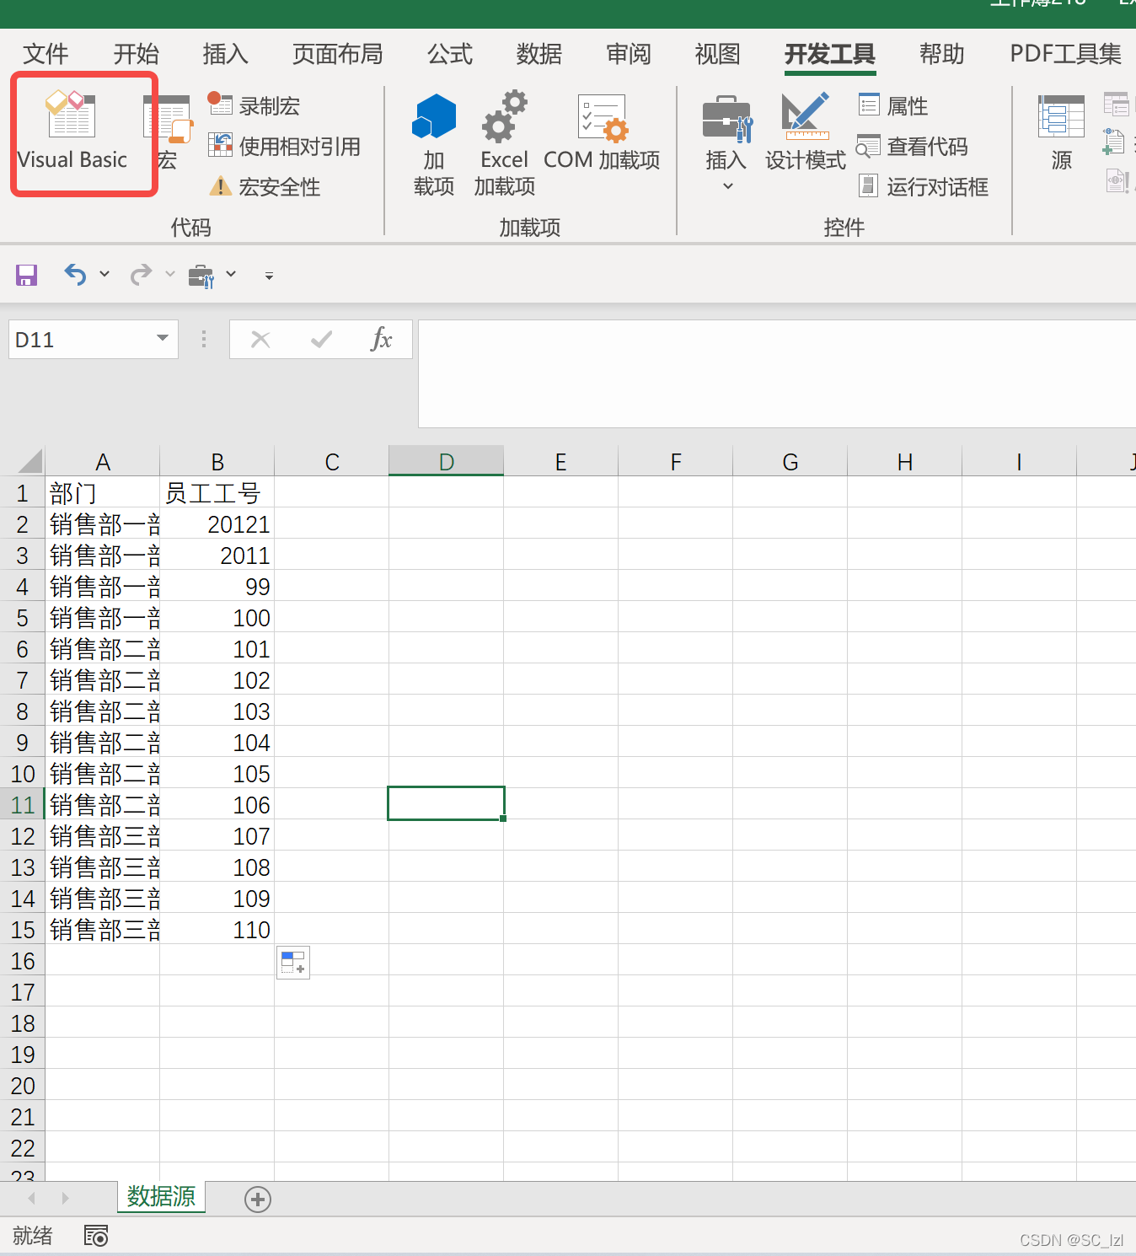The height and width of the screenshot is (1256, 1136).
Task: Select row 11 header
Action: 23,805
